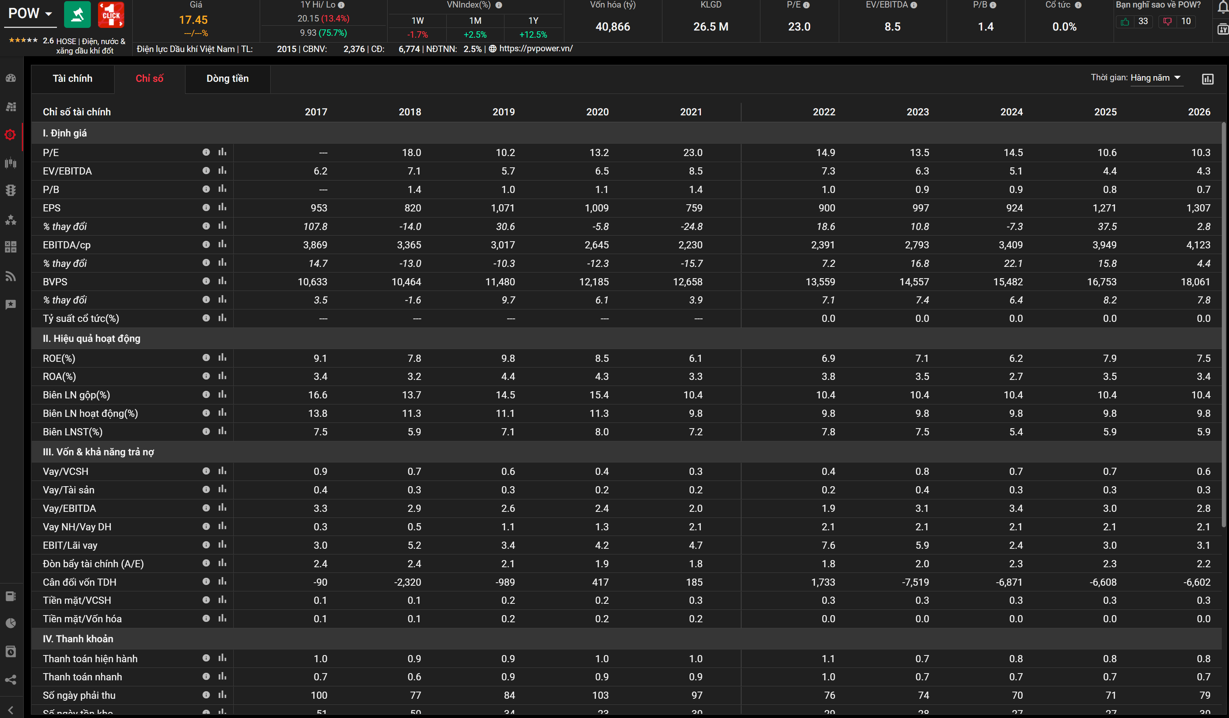Screen dimensions: 1229x718
Task: Click the 17.45 price value
Action: point(193,20)
